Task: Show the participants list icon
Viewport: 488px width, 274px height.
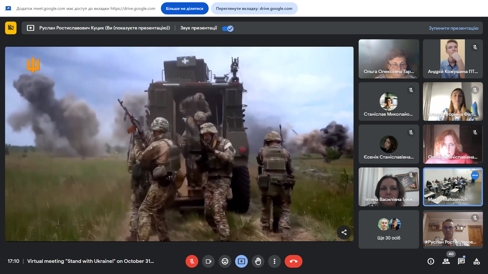Action: 446,261
